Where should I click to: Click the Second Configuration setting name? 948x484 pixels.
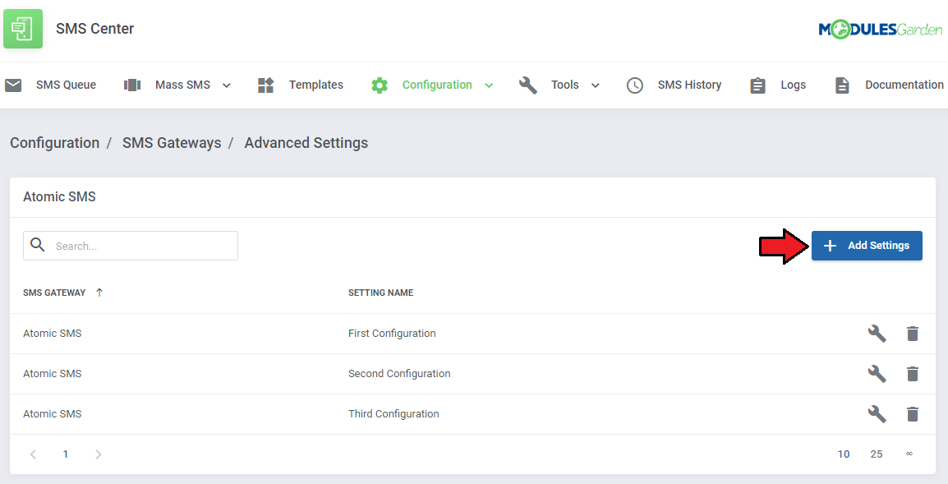tap(399, 374)
